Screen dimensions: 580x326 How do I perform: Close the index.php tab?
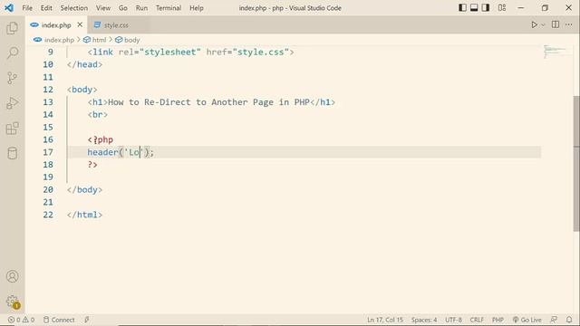pos(80,24)
